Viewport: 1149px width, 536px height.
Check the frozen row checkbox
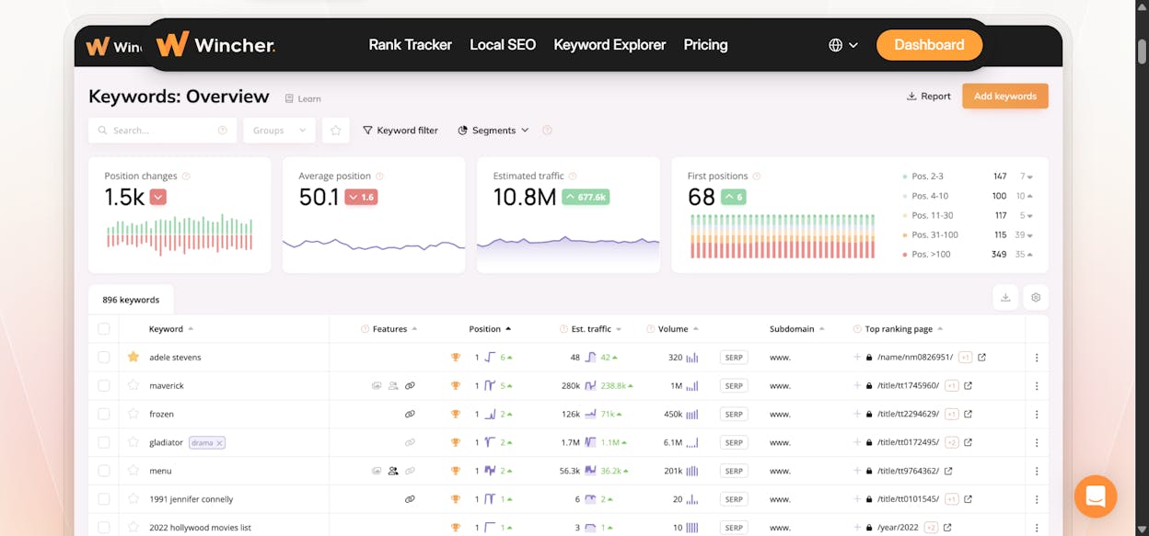point(104,415)
